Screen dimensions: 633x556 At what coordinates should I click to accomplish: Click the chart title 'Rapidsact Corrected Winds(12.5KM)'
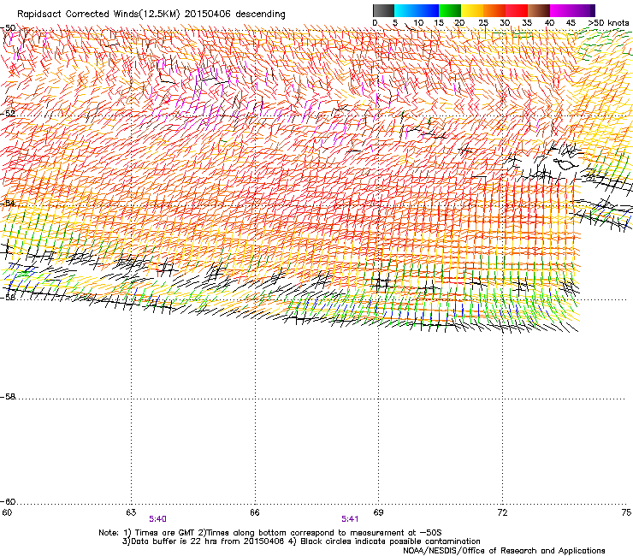(x=98, y=15)
